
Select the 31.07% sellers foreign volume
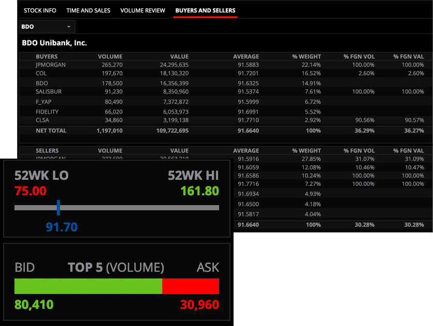365,159
